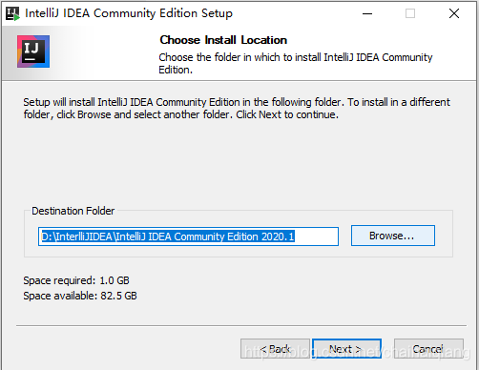Click the 'Destination Folder' group label
The image size is (479, 370).
pyautogui.click(x=73, y=211)
